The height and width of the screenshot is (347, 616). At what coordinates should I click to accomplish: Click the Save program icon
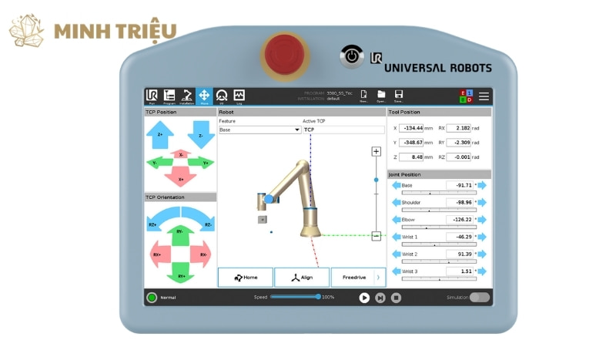coord(398,96)
